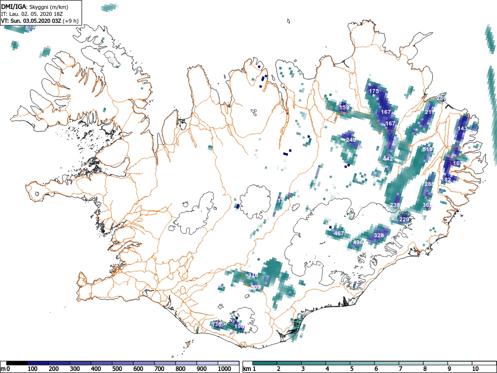Click the visibility value 442 on the map

pyautogui.click(x=388, y=159)
